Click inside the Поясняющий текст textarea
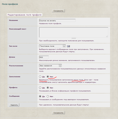Viewport: 118px width, 119px height. coord(73,32)
